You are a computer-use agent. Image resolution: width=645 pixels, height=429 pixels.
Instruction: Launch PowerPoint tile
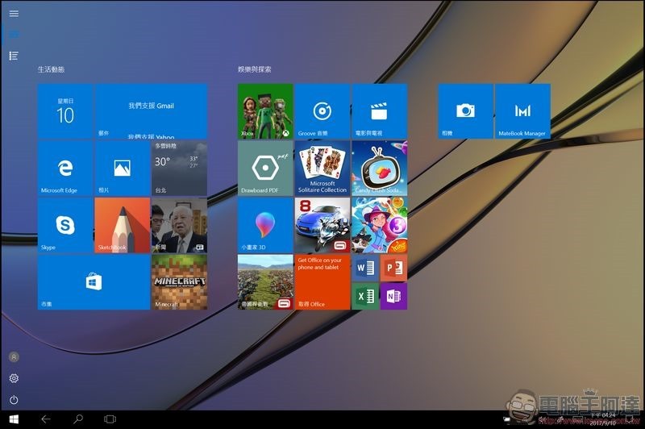[393, 269]
